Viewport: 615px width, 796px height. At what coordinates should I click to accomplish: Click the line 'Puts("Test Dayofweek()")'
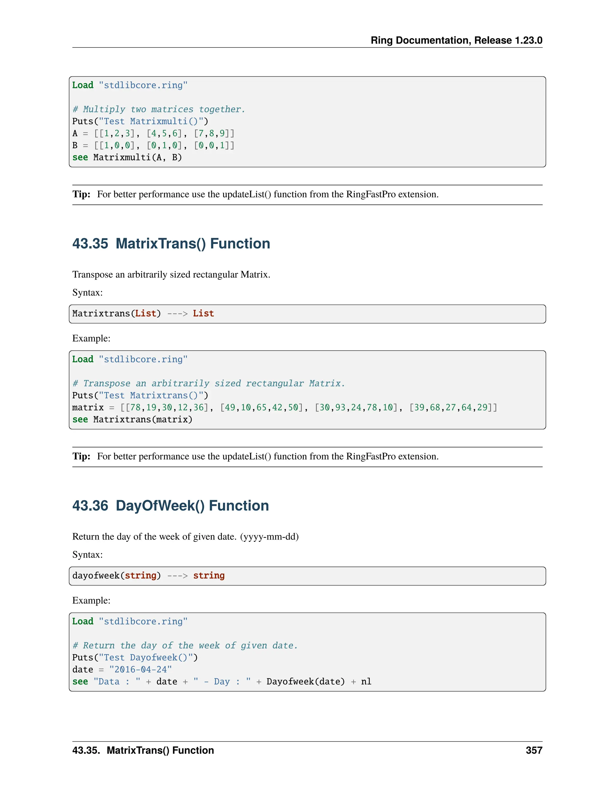(135, 658)
